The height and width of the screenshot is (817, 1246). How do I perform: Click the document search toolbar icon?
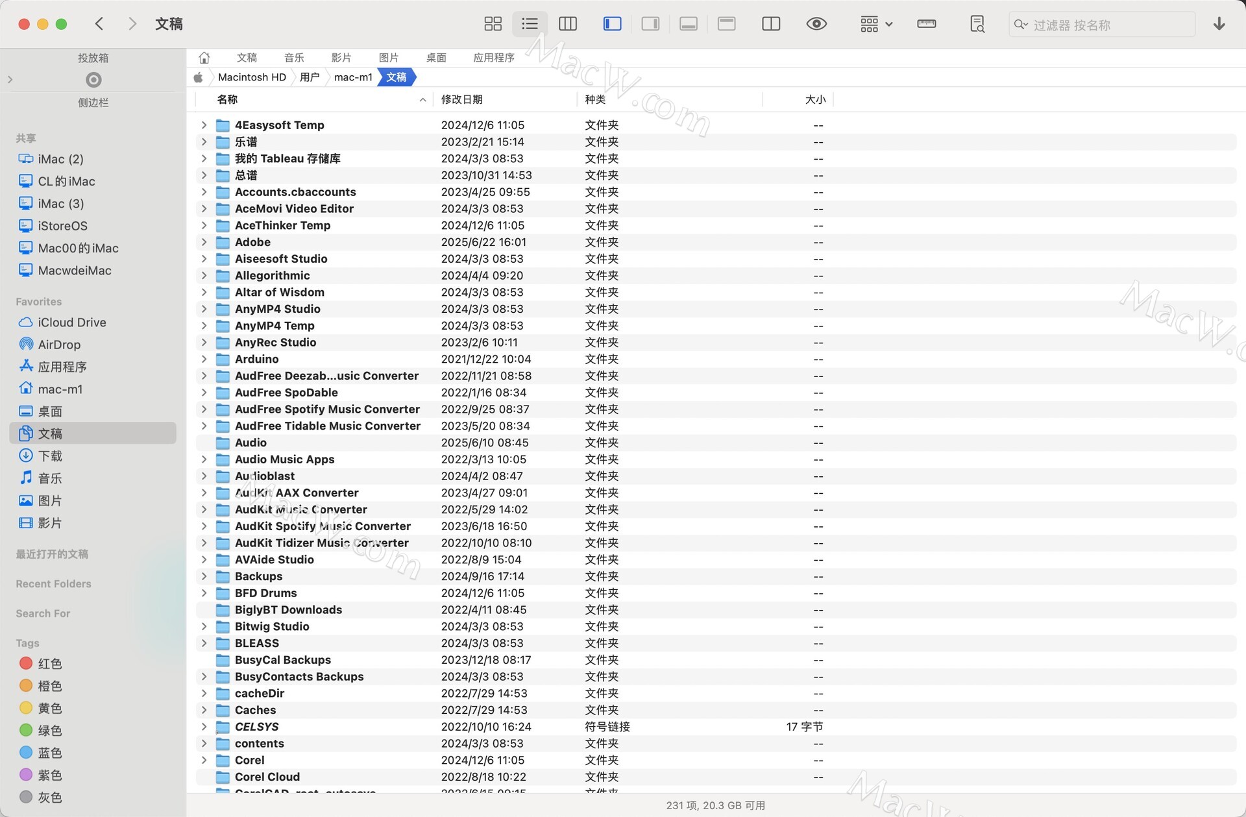coord(977,24)
